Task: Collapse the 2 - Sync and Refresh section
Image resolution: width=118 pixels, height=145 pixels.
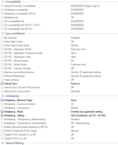Action: tap(13, 33)
